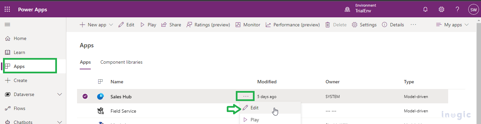Click the Sales Hub app icon
The height and width of the screenshot is (124, 481).
[100, 97]
